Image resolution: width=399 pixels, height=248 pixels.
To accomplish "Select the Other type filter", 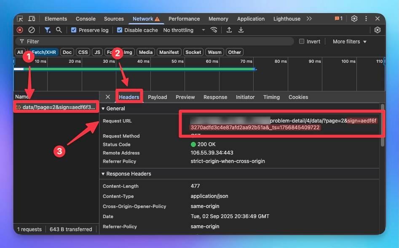I will point(234,52).
